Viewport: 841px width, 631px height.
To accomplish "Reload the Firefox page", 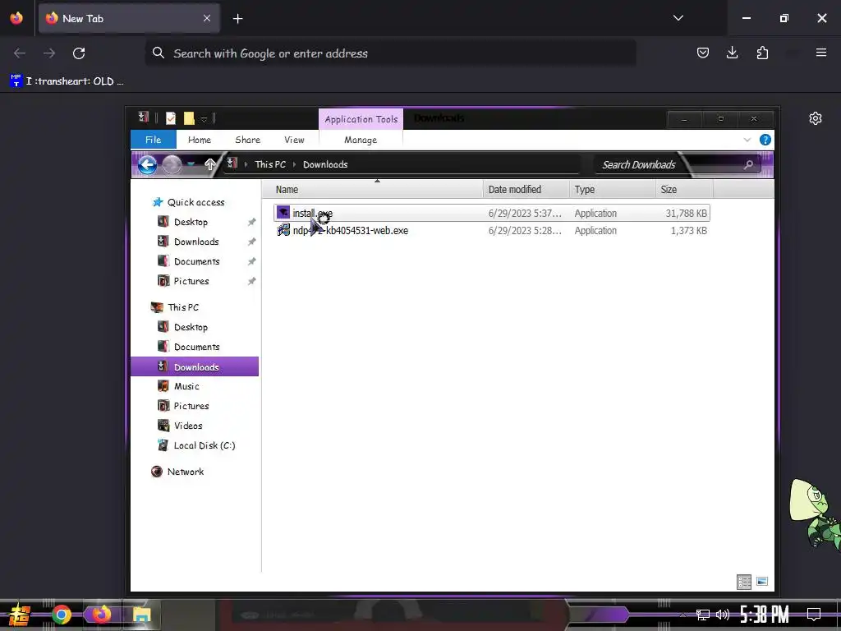I will [x=79, y=53].
